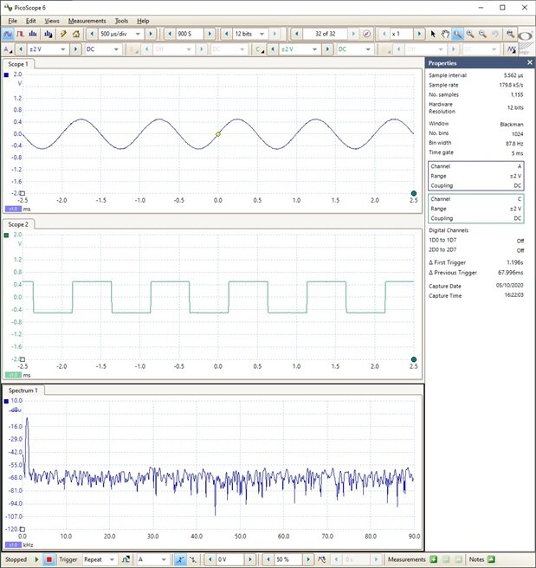The height and width of the screenshot is (568, 536).
Task: Toggle Channel A options button
Action: (9, 49)
